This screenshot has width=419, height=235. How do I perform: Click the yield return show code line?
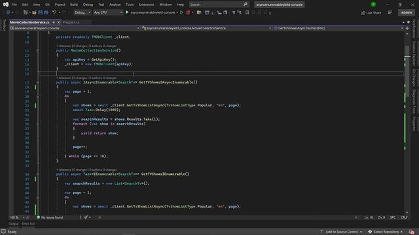tap(100, 133)
